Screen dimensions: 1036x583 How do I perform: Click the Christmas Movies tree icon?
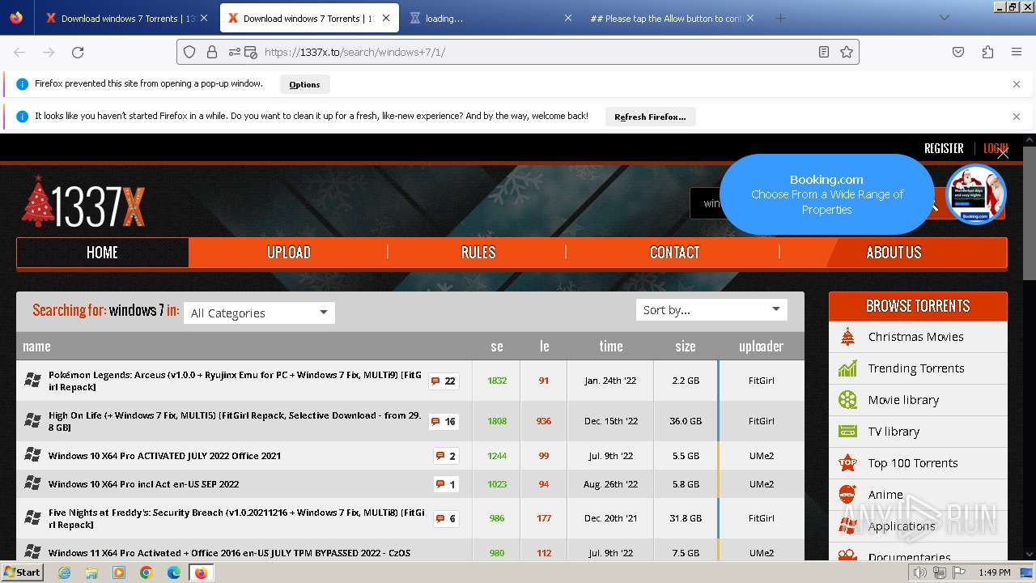click(847, 337)
